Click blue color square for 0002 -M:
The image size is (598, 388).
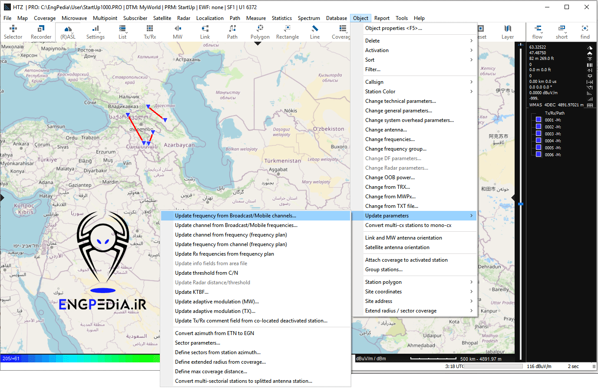[539, 127]
